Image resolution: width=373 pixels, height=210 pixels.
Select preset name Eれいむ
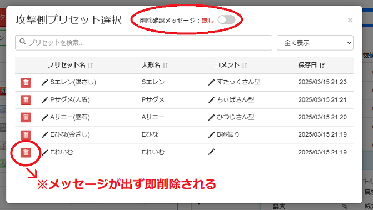(x=62, y=152)
